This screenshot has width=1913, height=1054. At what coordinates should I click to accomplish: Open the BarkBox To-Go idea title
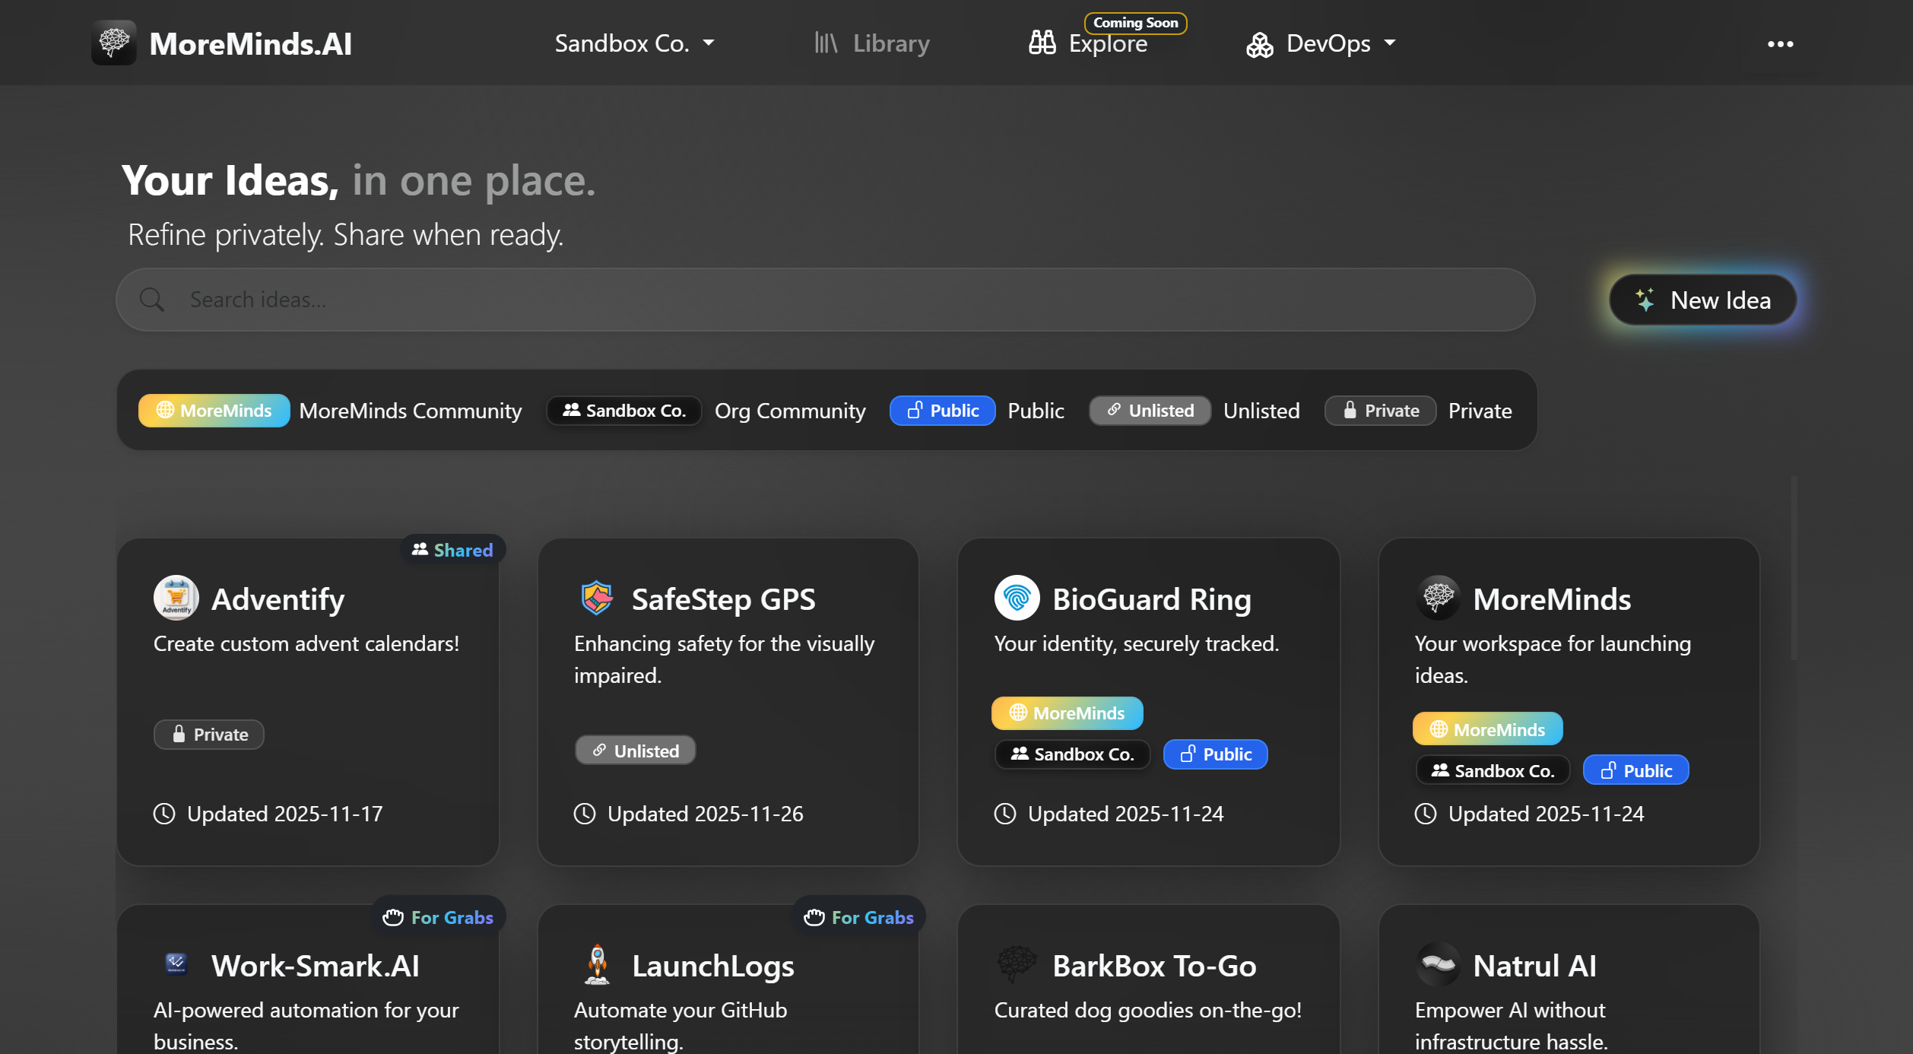coord(1153,966)
